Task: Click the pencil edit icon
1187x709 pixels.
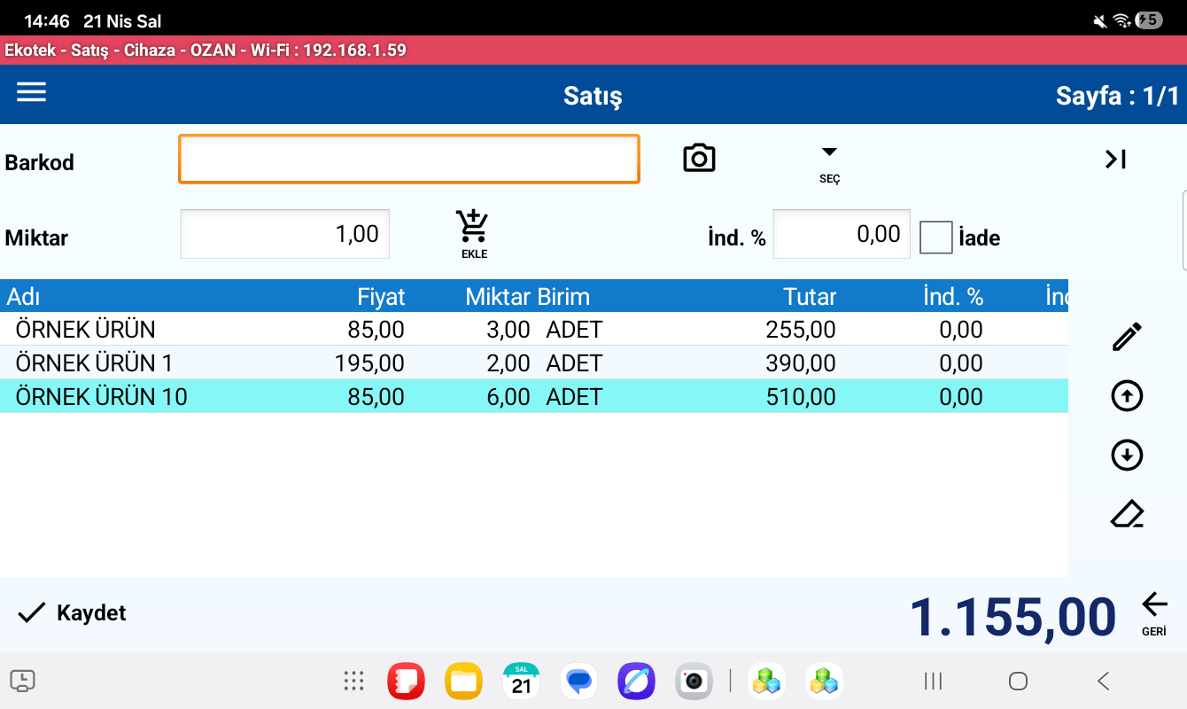Action: pos(1127,337)
